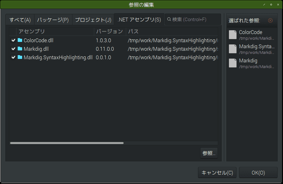The height and width of the screenshot is (184, 283).
Task: Minimize the 参照の編集 dialog window
Action: point(264,4)
